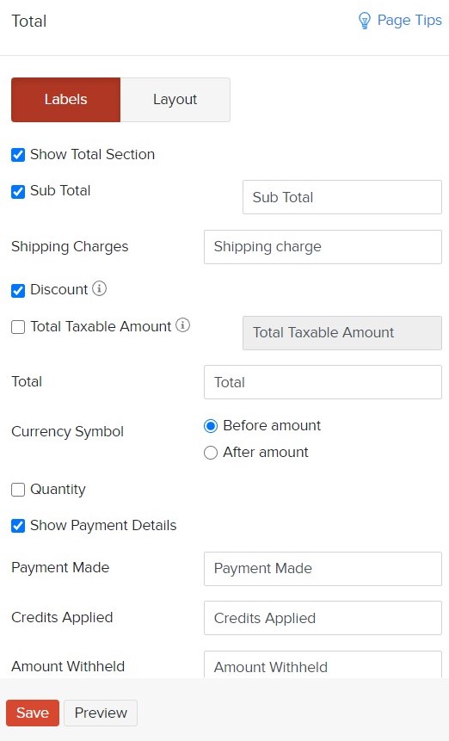Viewport: 449px width, 741px height.
Task: Disable the Discount checkbox
Action: tap(18, 290)
